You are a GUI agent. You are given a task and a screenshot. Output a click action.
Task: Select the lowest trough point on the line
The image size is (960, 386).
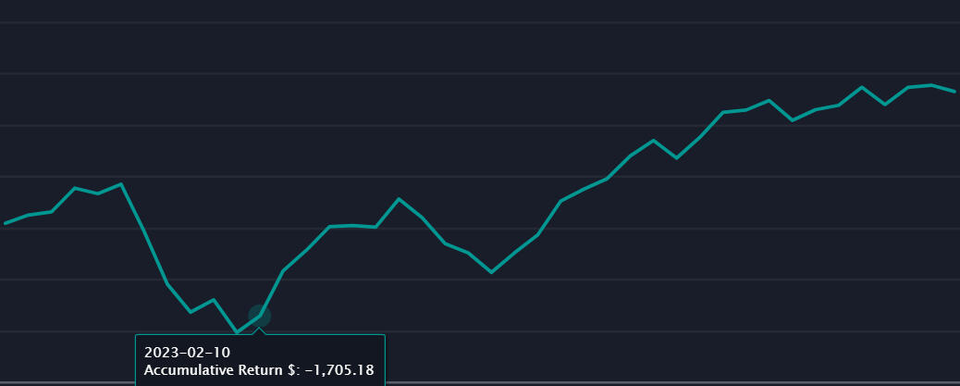[x=237, y=331]
